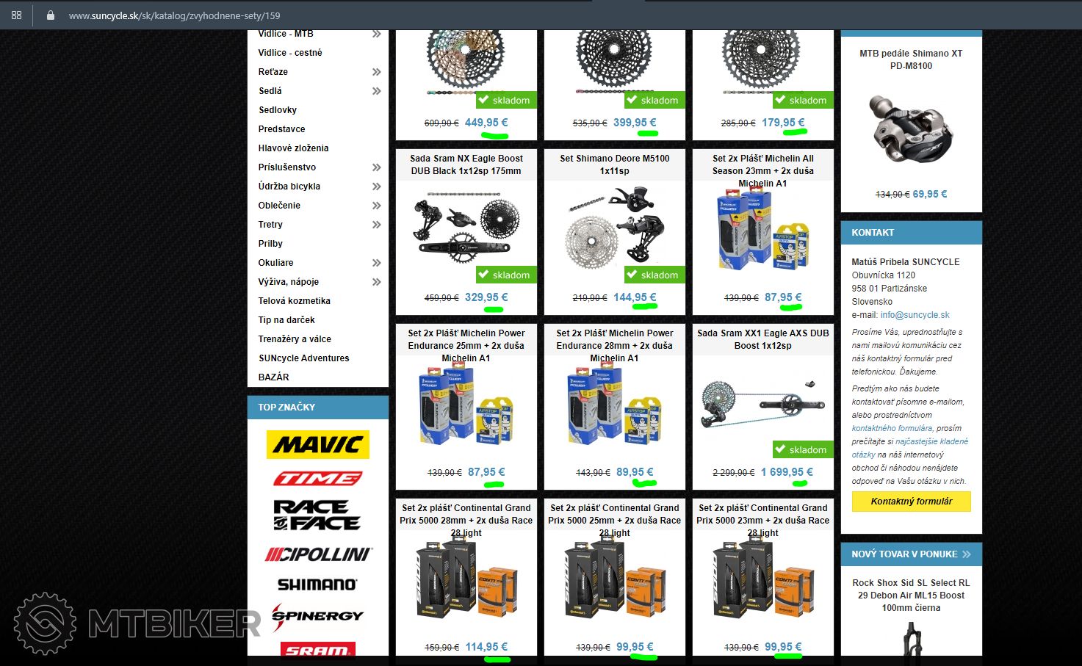Expand the Sedlá submenu chevron

[376, 91]
